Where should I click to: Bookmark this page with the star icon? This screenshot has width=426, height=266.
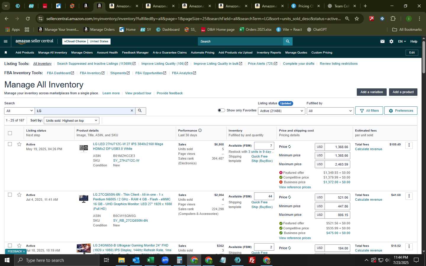357,19
